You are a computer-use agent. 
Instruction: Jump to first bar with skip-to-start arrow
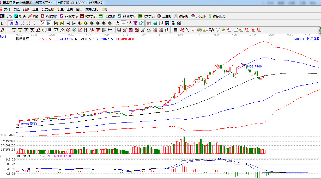coord(56,23)
